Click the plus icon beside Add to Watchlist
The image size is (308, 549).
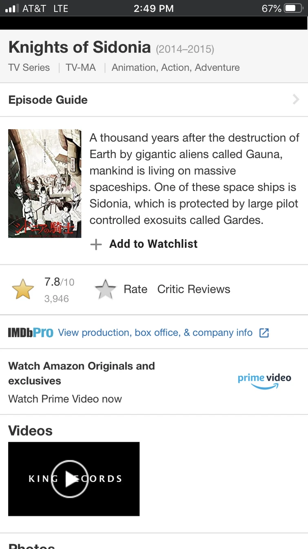(x=96, y=244)
